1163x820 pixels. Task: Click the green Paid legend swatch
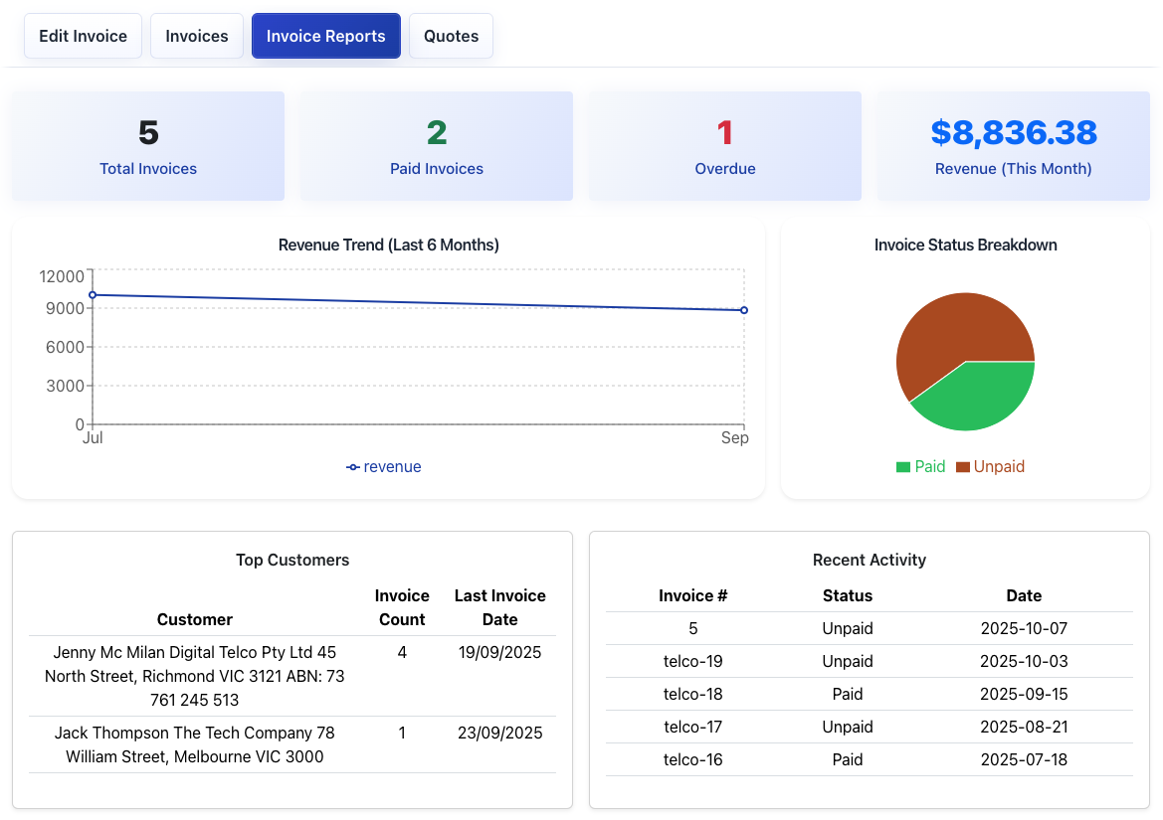902,467
